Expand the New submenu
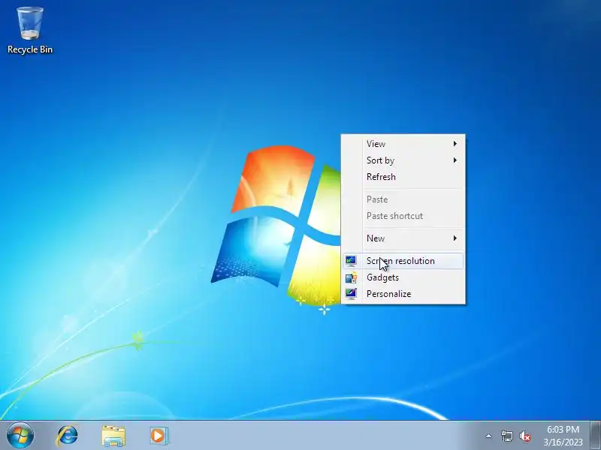Screen dimensions: 601x450 [403, 238]
